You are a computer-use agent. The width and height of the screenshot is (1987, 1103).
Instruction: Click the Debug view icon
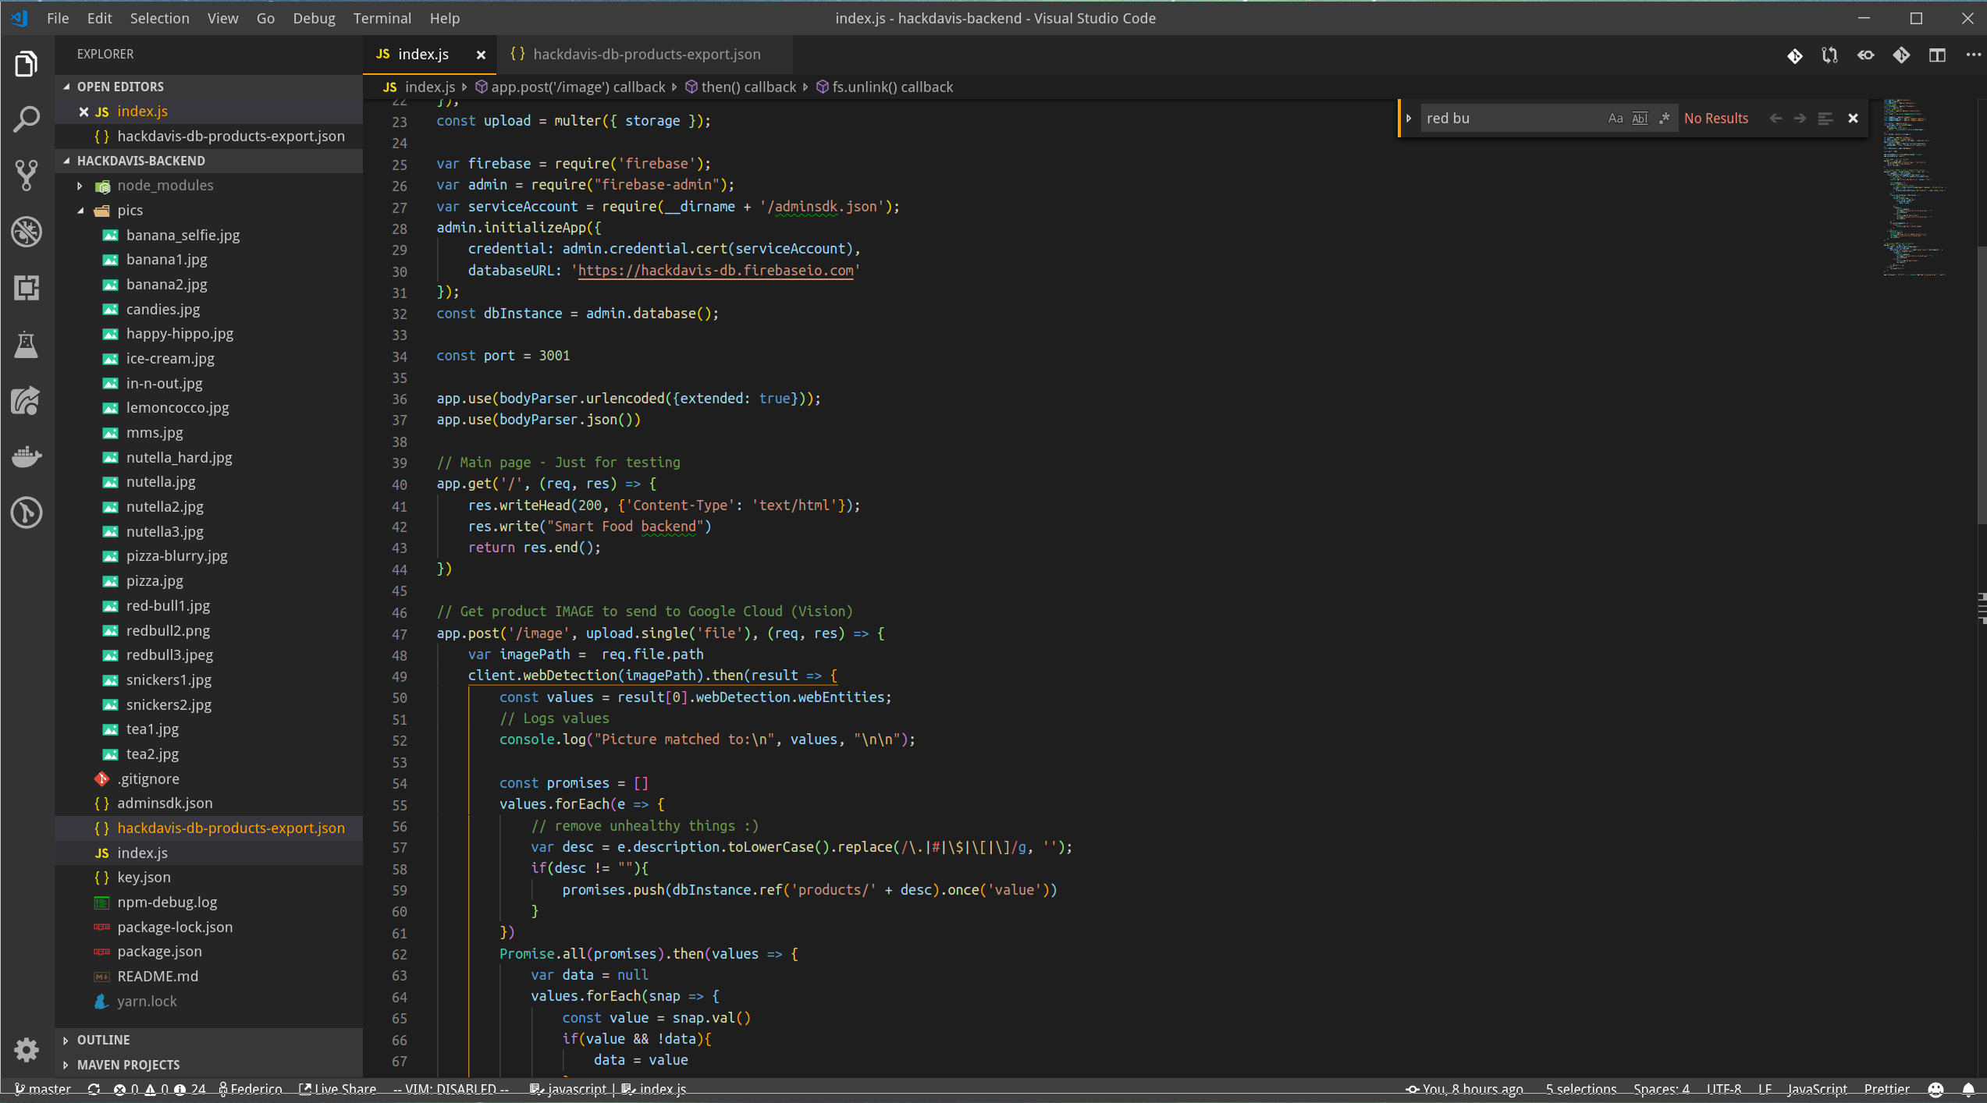pyautogui.click(x=27, y=232)
